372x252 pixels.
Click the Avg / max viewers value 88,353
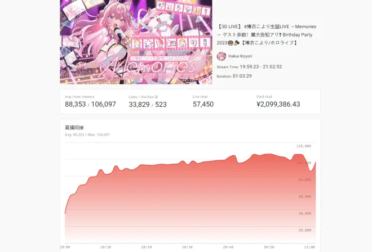click(x=75, y=104)
